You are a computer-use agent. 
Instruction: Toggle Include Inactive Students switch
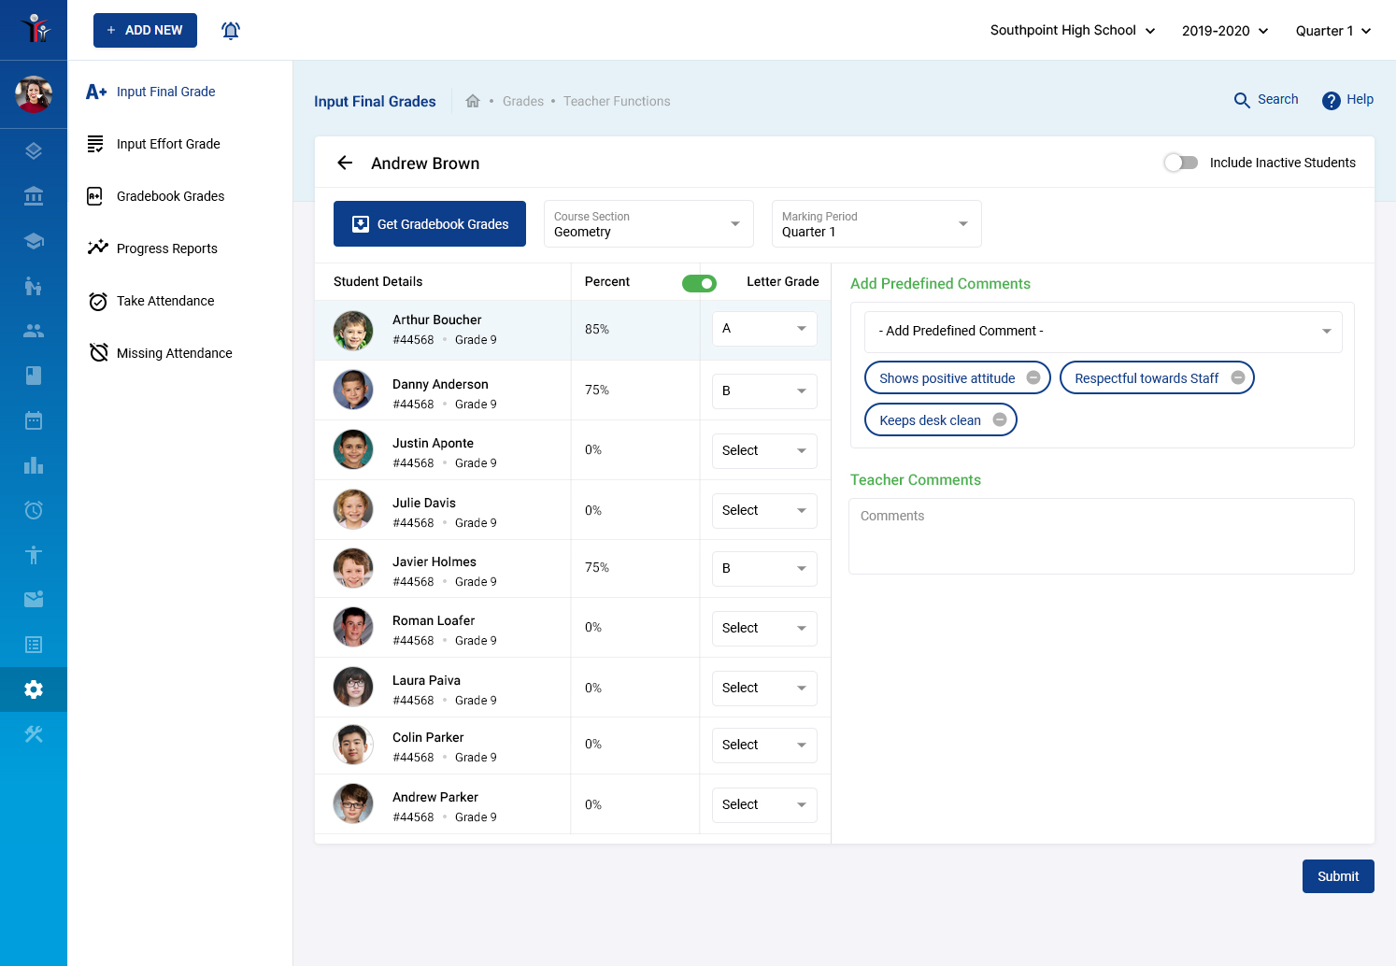[1181, 162]
